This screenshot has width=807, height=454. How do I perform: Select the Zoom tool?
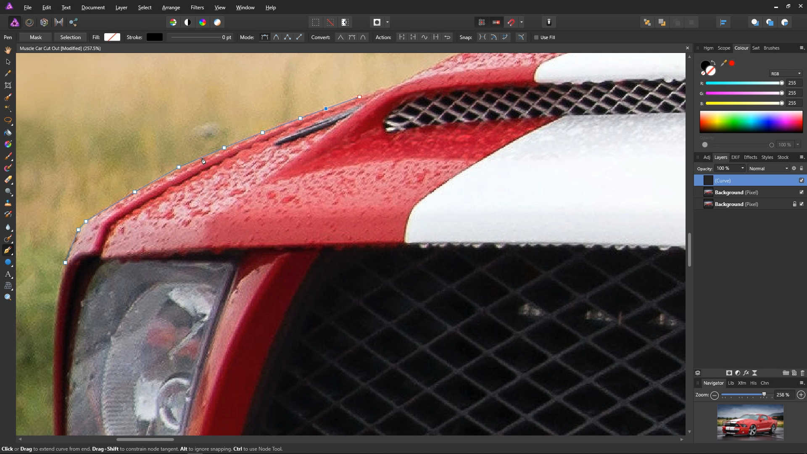coord(8,297)
